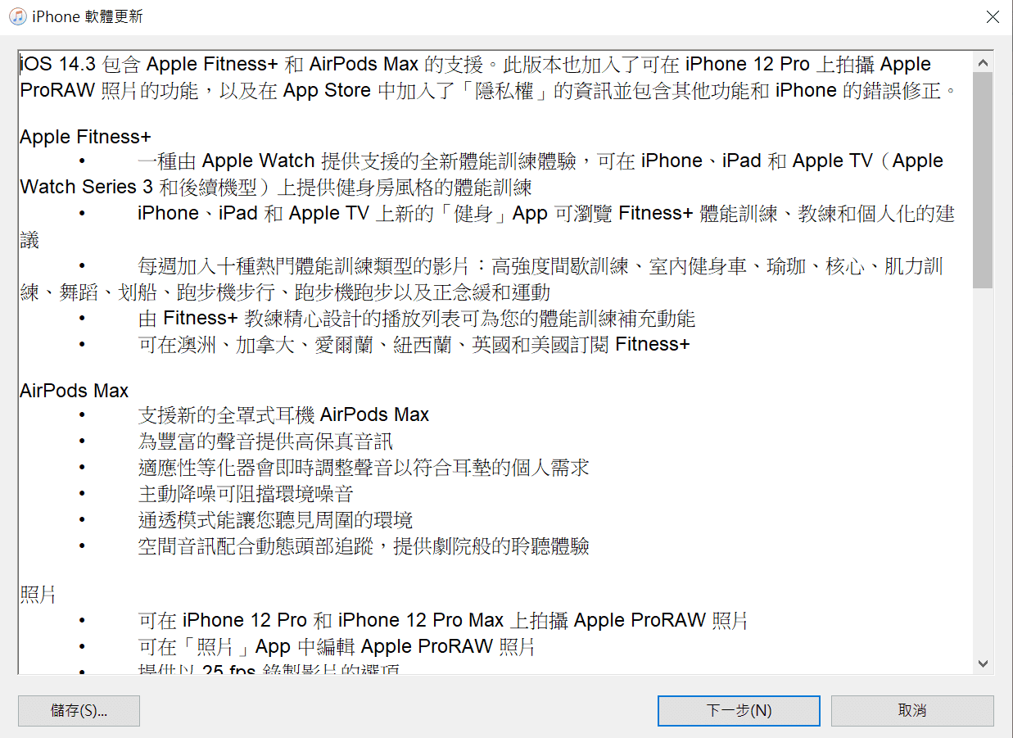
Task: Click the vertical scrollbar thumb
Action: click(983, 180)
